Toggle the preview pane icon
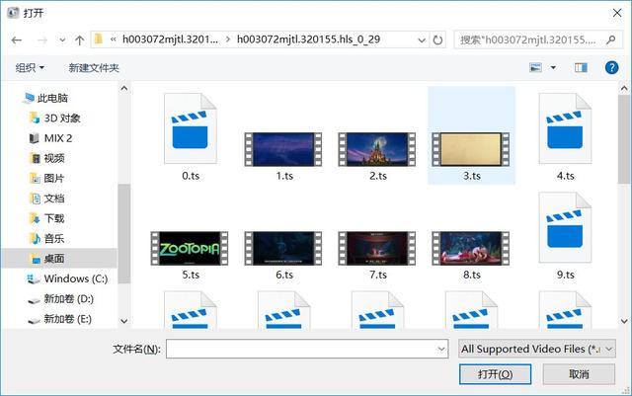The width and height of the screenshot is (632, 396). 581,68
